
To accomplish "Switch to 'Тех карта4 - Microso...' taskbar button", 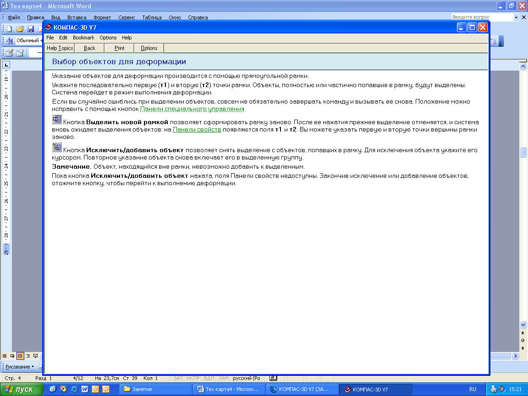I will pos(228,389).
